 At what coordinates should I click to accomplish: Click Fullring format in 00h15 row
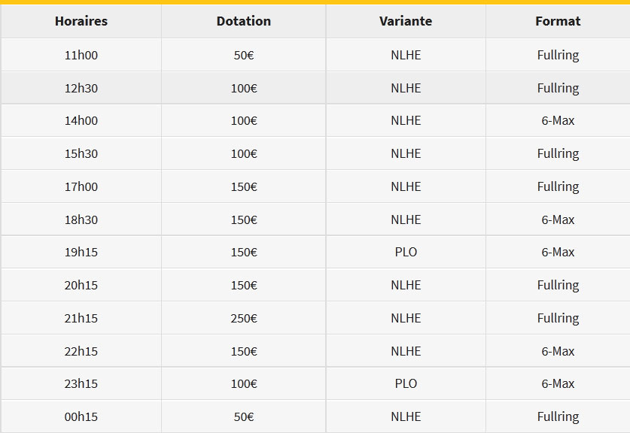click(x=558, y=416)
